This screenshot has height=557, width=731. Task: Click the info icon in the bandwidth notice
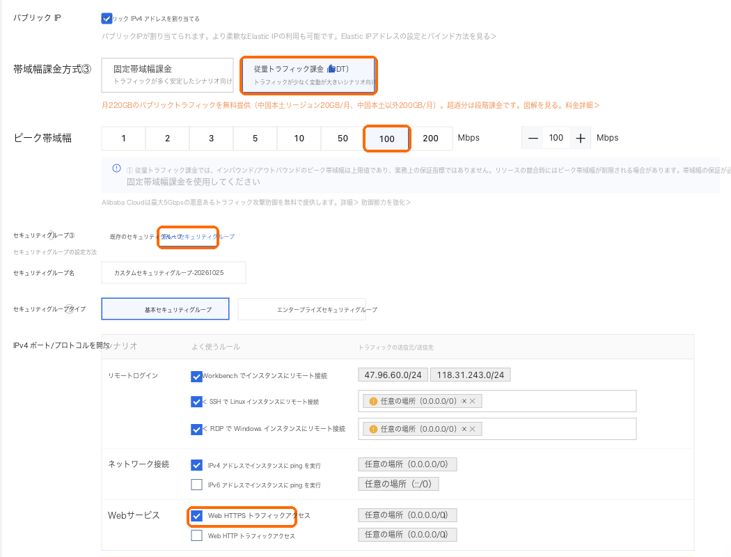click(x=116, y=168)
